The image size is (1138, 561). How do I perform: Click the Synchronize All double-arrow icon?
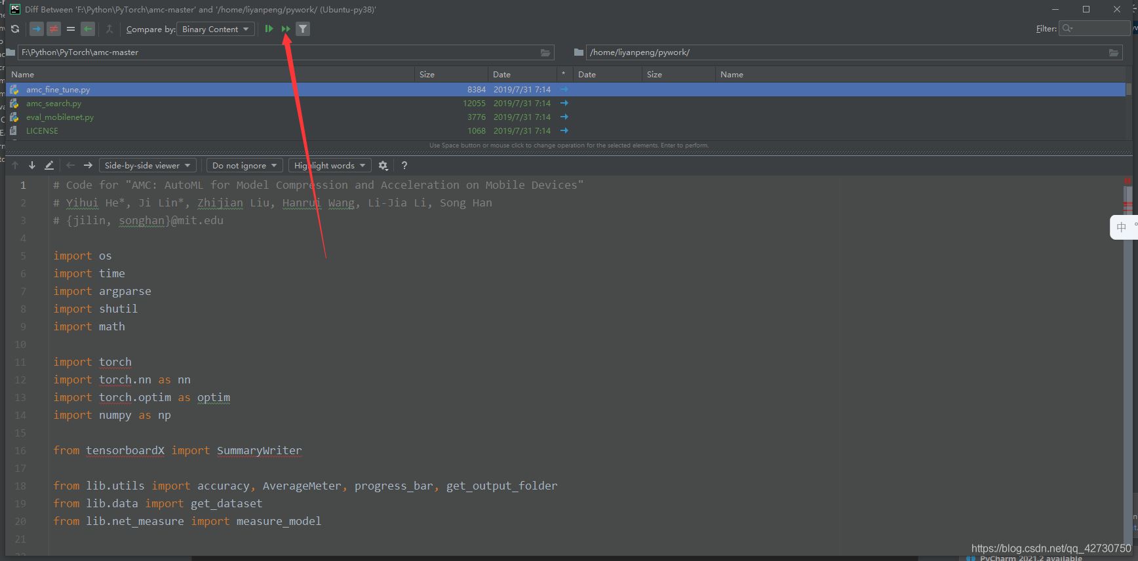click(x=286, y=29)
